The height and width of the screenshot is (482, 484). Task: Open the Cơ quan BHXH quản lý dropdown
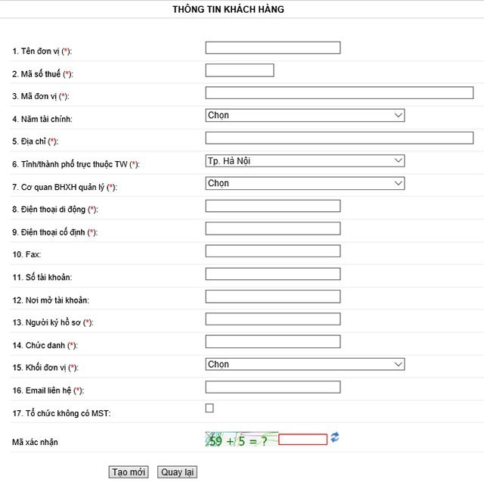[305, 184]
